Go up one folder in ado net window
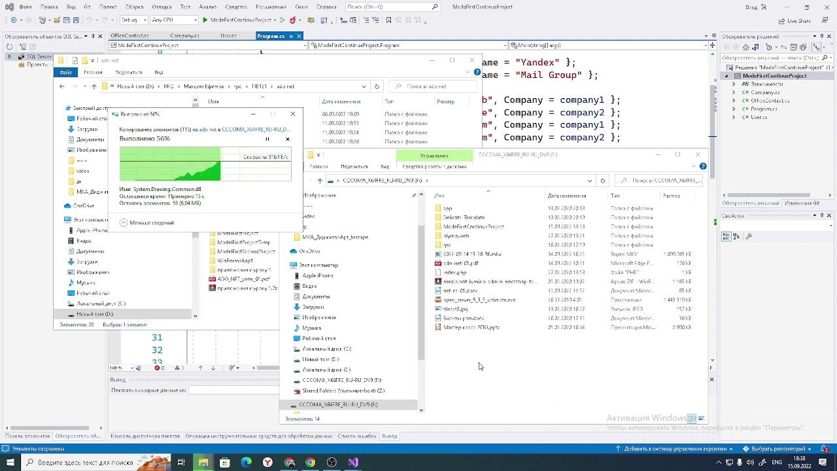Viewport: 837px width, 471px height. (94, 86)
